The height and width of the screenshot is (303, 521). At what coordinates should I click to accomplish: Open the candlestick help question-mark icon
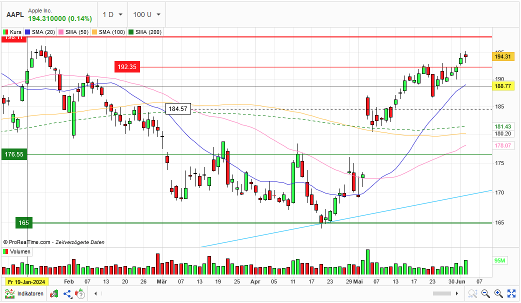tap(79, 294)
